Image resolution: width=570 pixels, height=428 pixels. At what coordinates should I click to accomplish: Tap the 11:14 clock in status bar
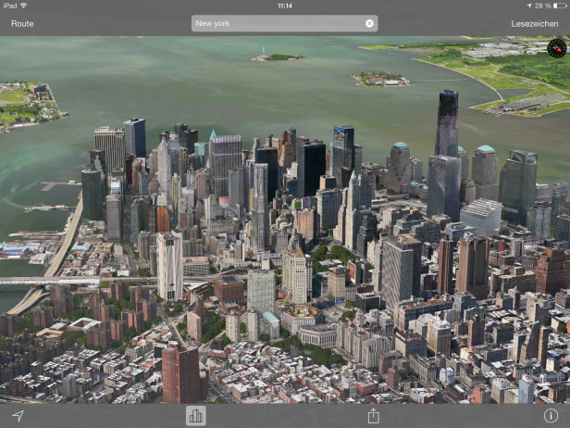(x=285, y=6)
